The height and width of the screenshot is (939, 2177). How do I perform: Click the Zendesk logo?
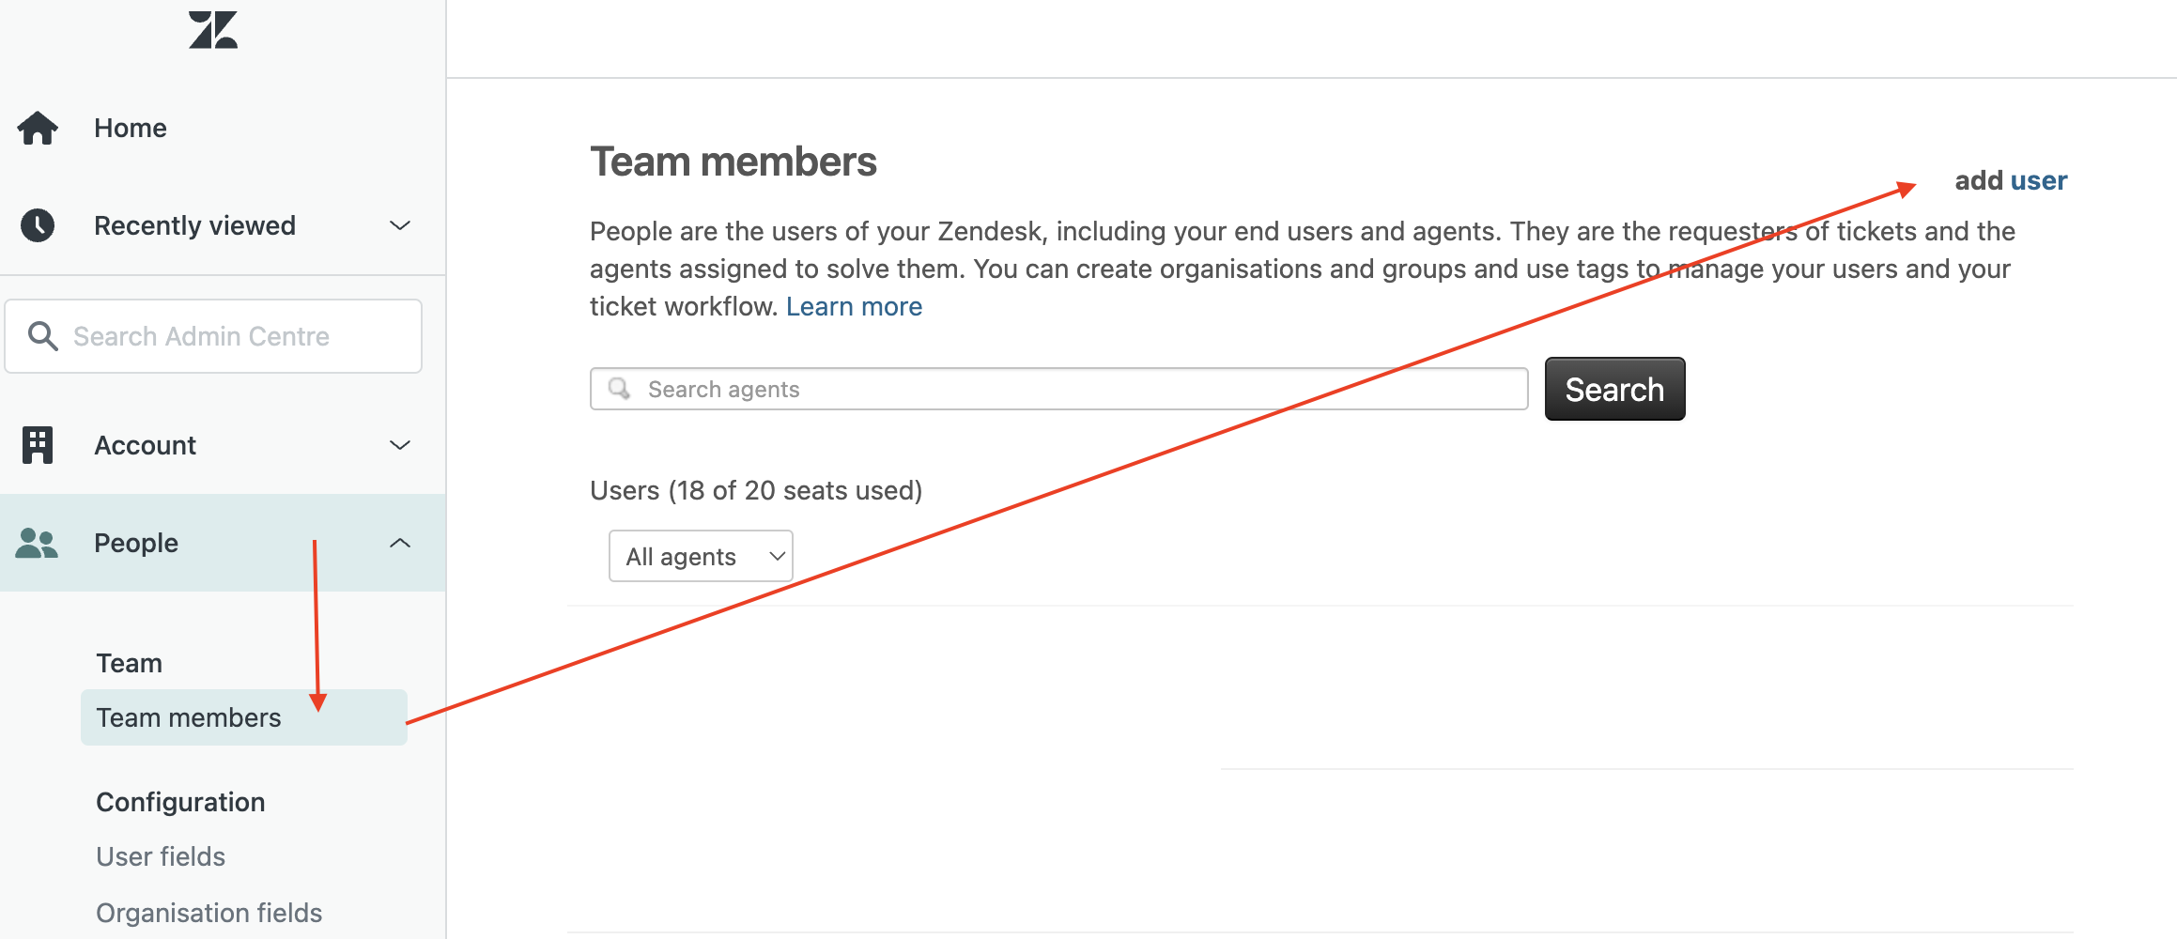212,29
